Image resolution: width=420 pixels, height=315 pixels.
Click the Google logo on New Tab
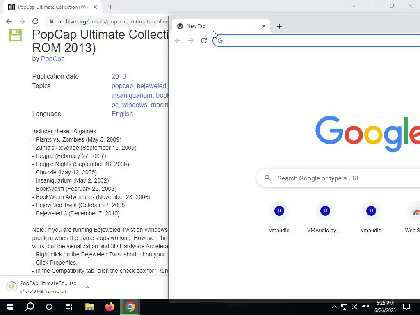click(367, 134)
